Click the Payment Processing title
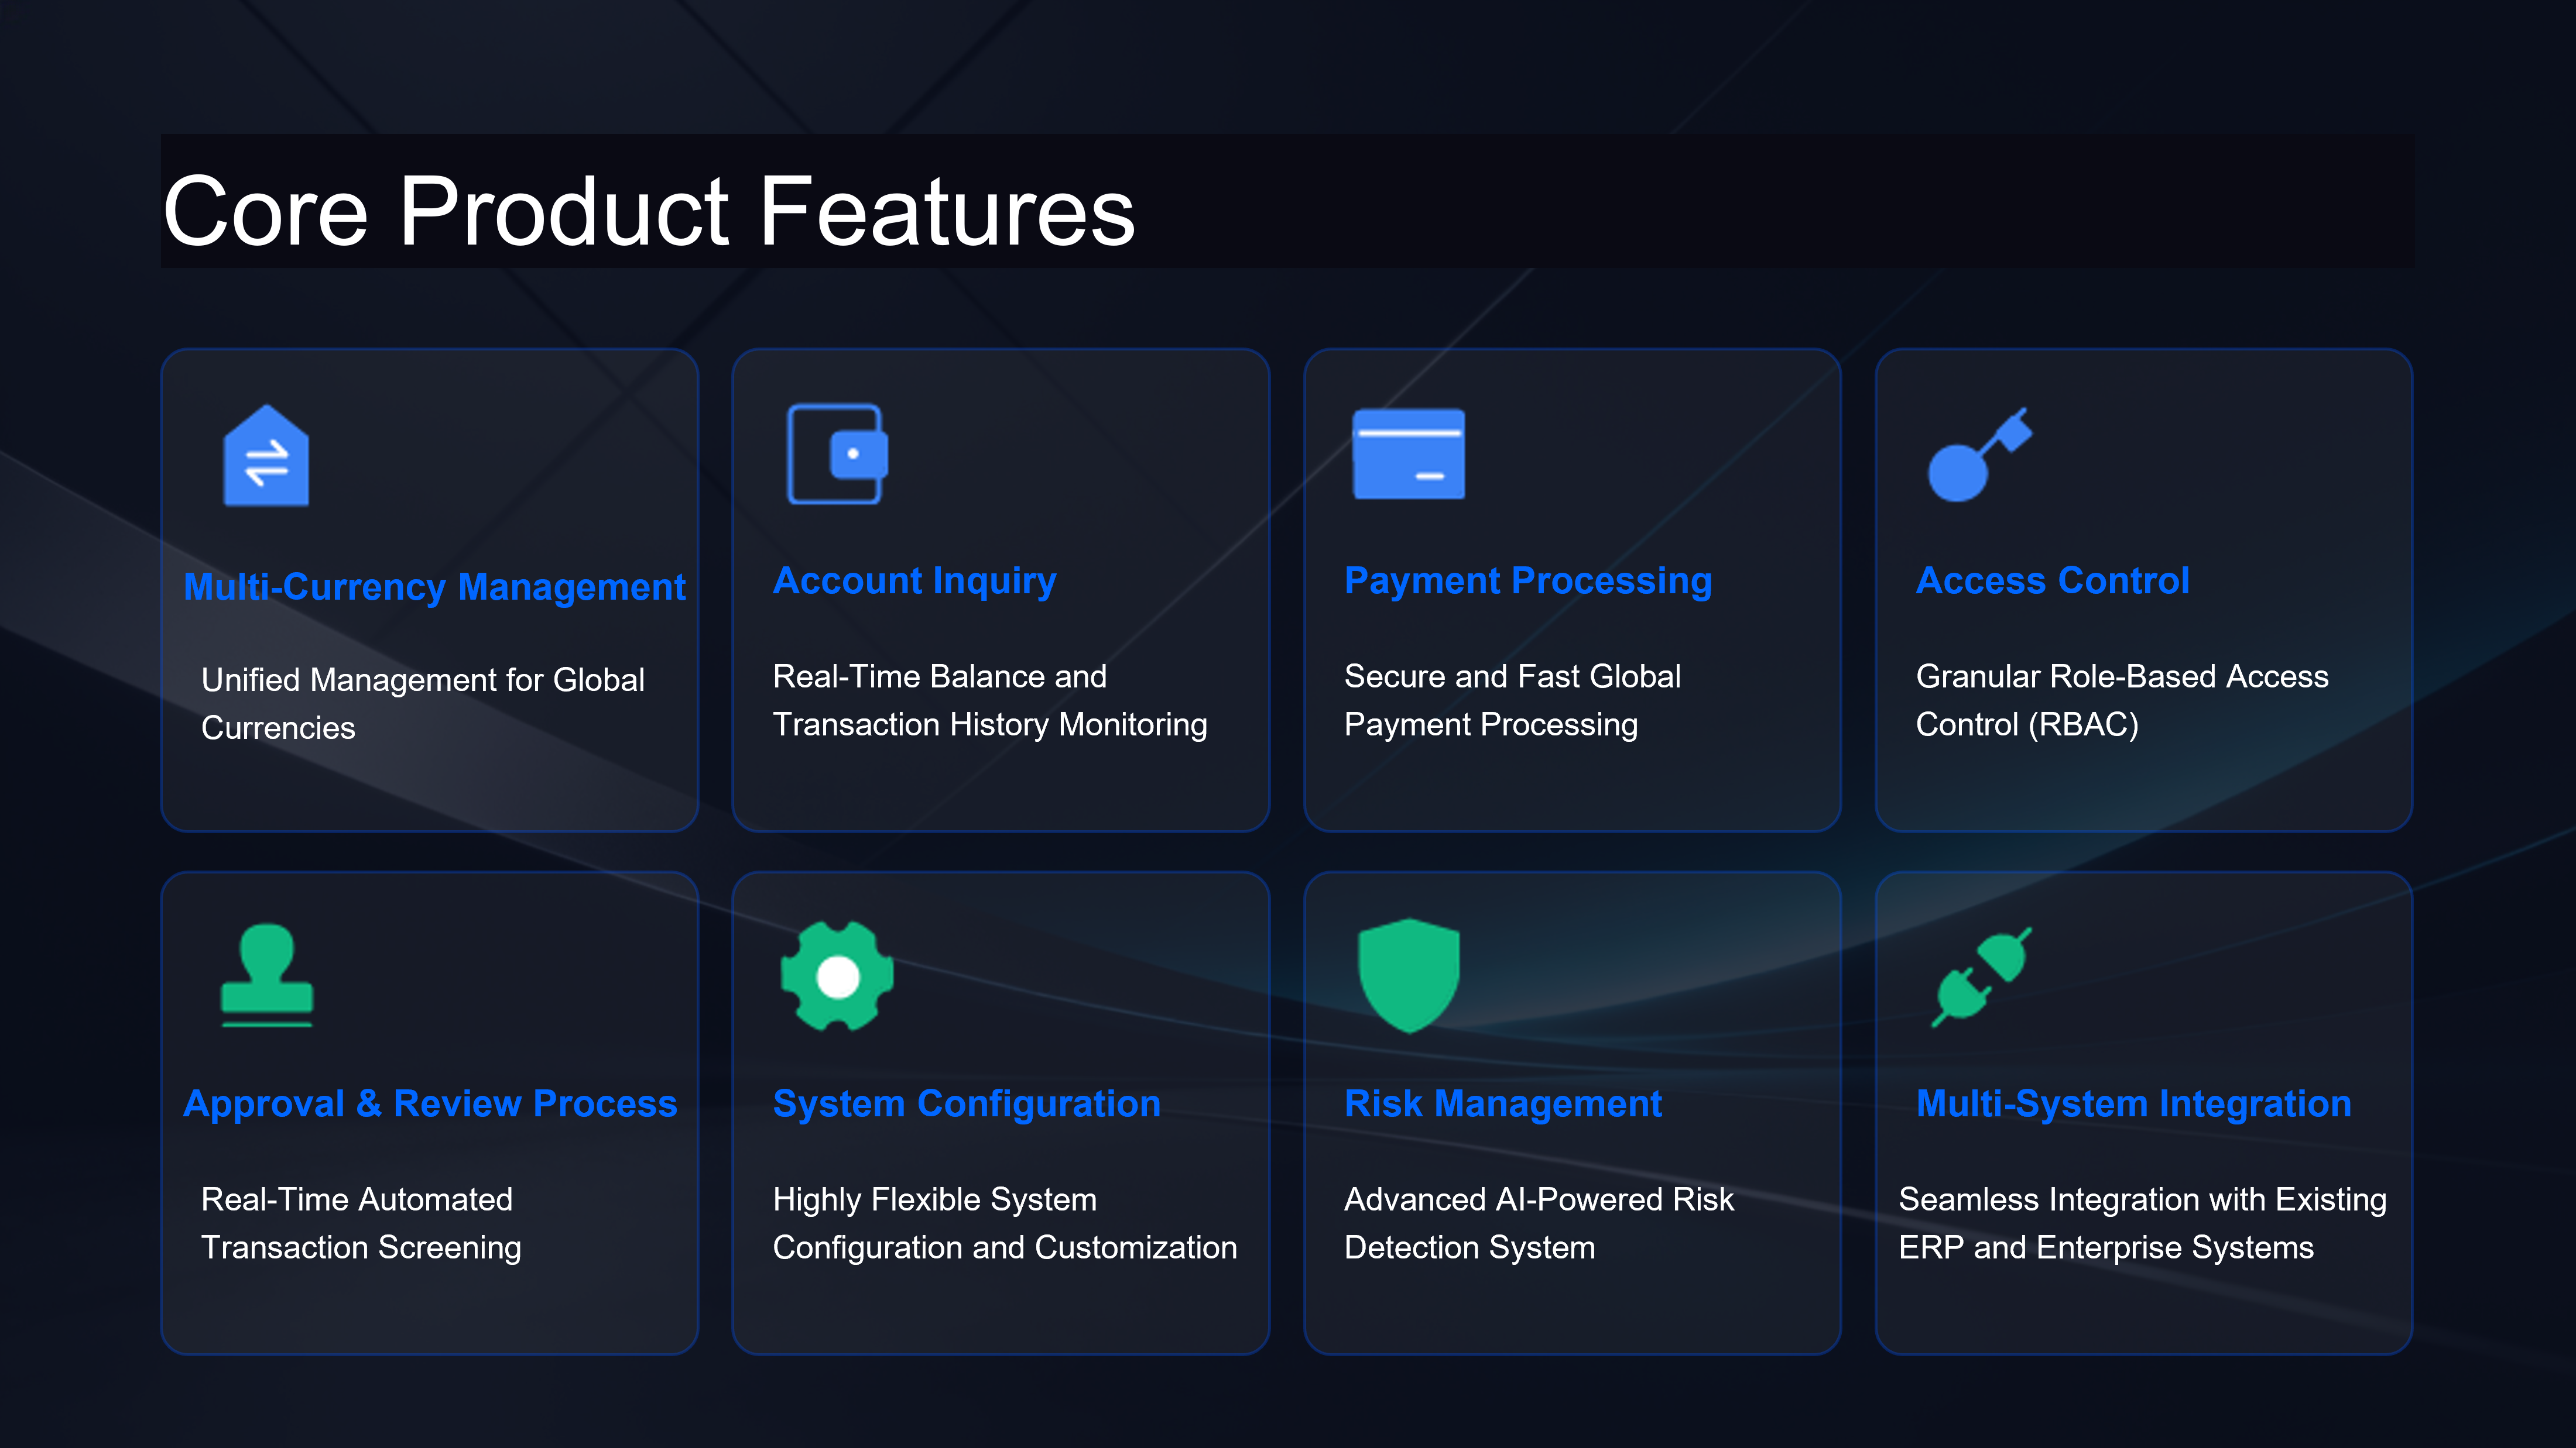 1527,580
